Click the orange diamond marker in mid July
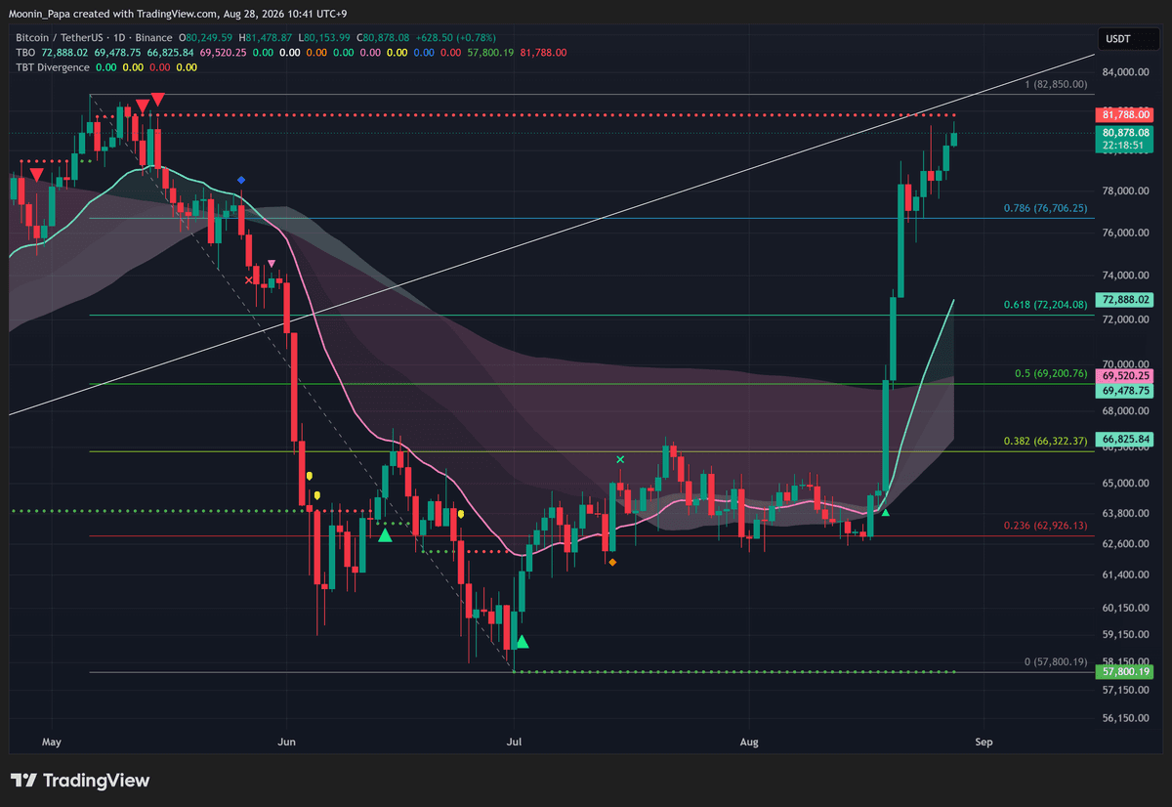 pyautogui.click(x=612, y=562)
